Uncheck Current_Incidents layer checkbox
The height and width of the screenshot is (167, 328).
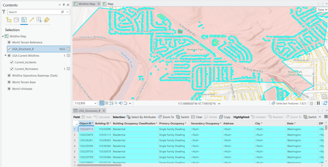pos(12,63)
